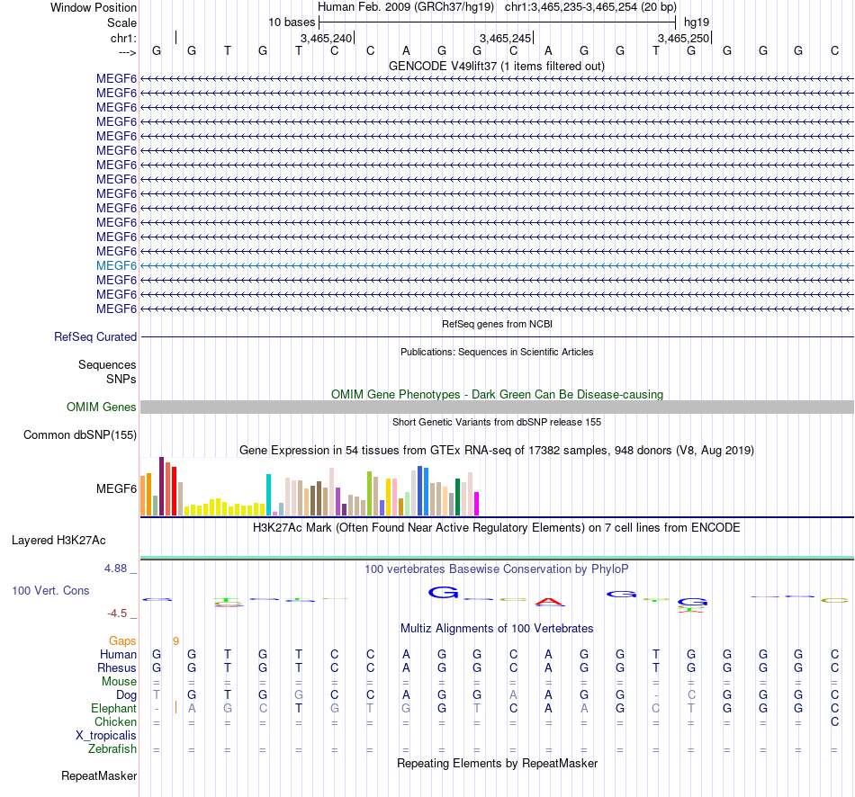Viewport: 855px width, 797px height.
Task: Click the Window Position track label
Action: coord(94,7)
